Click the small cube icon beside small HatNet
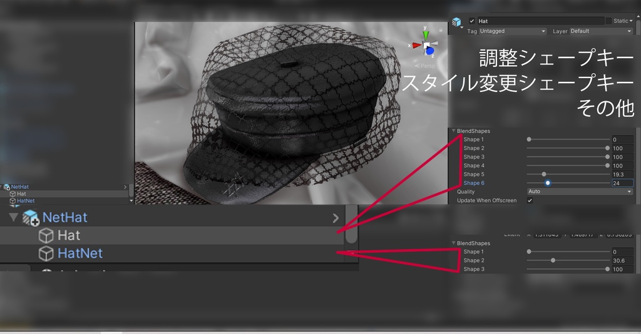 click(x=13, y=201)
